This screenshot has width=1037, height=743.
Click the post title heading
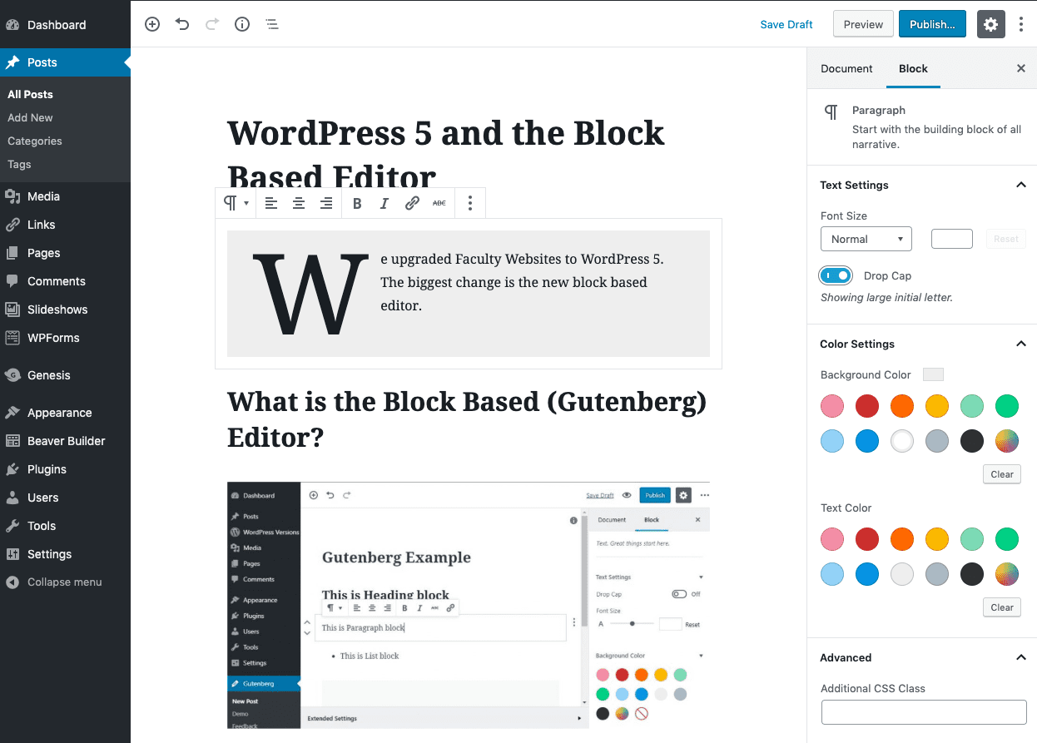(446, 155)
